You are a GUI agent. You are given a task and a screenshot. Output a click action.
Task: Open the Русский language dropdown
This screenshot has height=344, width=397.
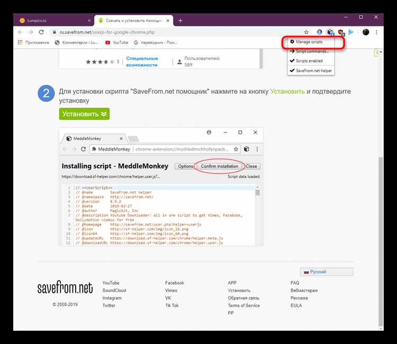[x=327, y=272]
